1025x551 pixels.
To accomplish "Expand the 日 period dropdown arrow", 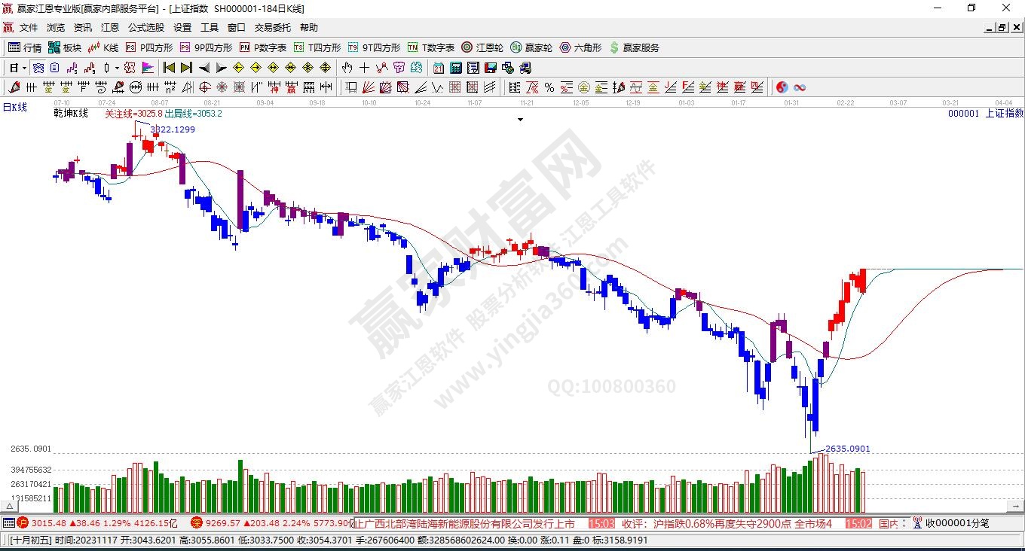I will click(x=24, y=68).
